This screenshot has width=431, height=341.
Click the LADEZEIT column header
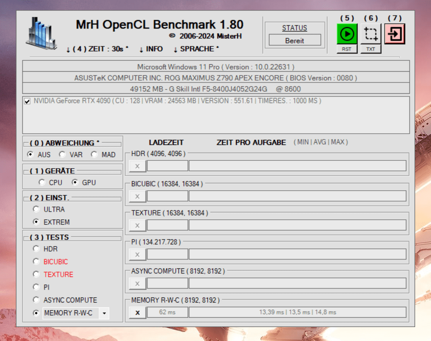[166, 142]
